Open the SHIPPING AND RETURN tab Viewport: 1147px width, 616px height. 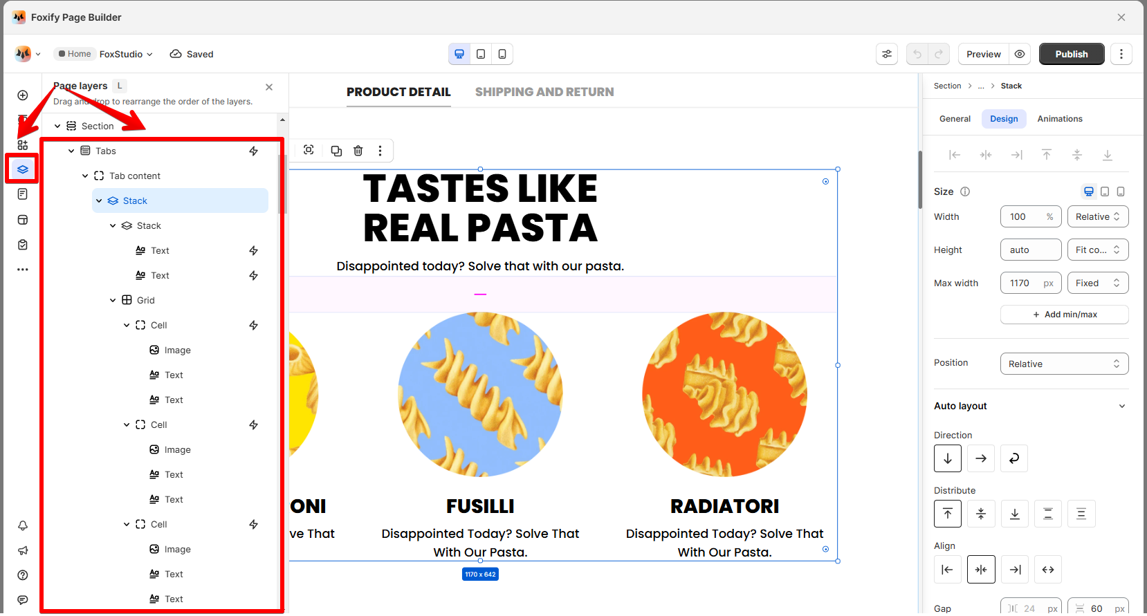click(x=544, y=92)
